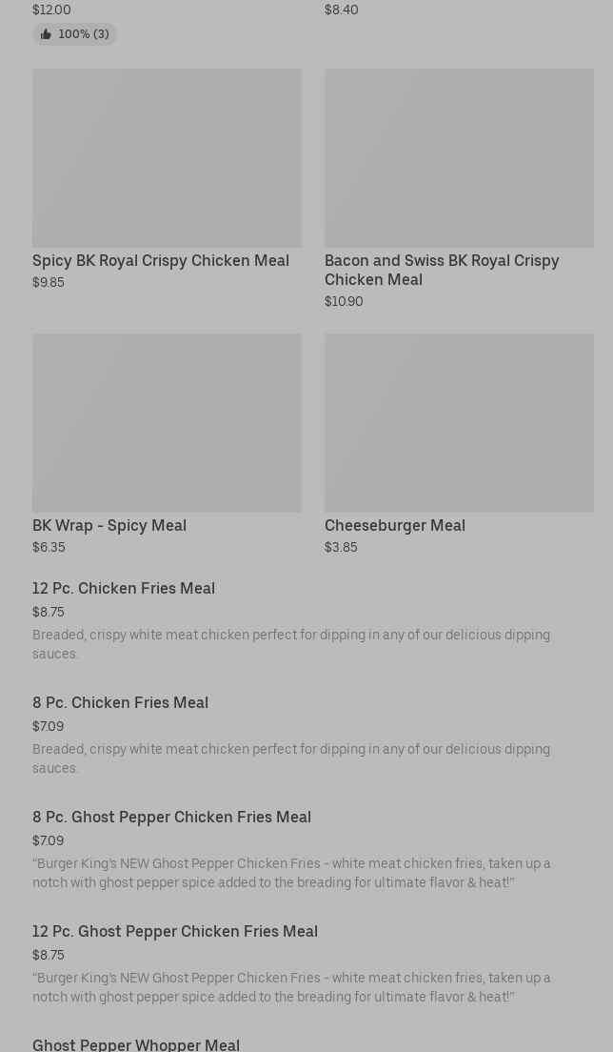Image resolution: width=613 pixels, height=1052 pixels.
Task: Open the Ghost Pepper Whopper Meal item
Action: coord(136,1044)
